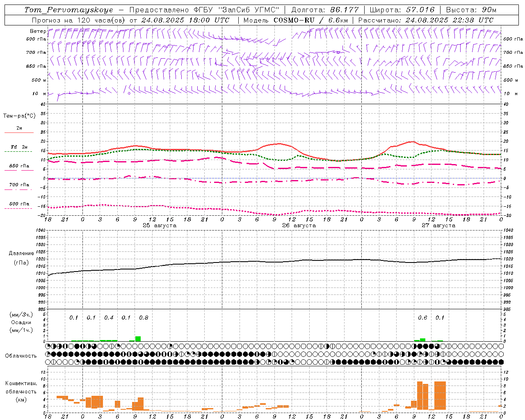The height and width of the screenshot is (420, 525).
Task: Click the 'Рассчитано: 24.08.2025 22:38 UTC' timestamp
Action: click(x=426, y=20)
